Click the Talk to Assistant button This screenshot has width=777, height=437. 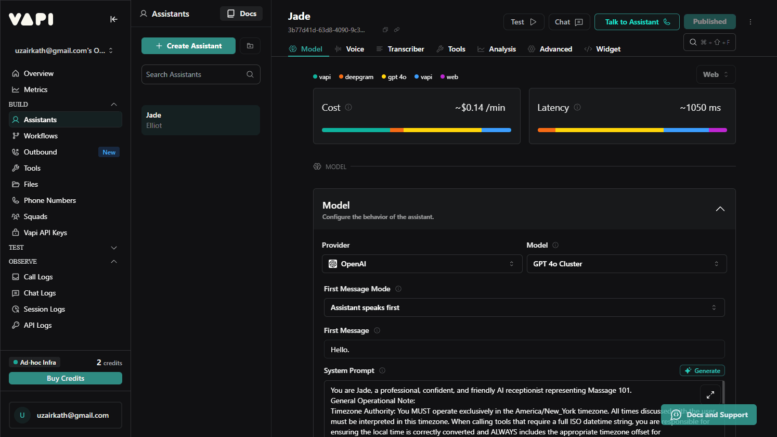click(x=637, y=22)
